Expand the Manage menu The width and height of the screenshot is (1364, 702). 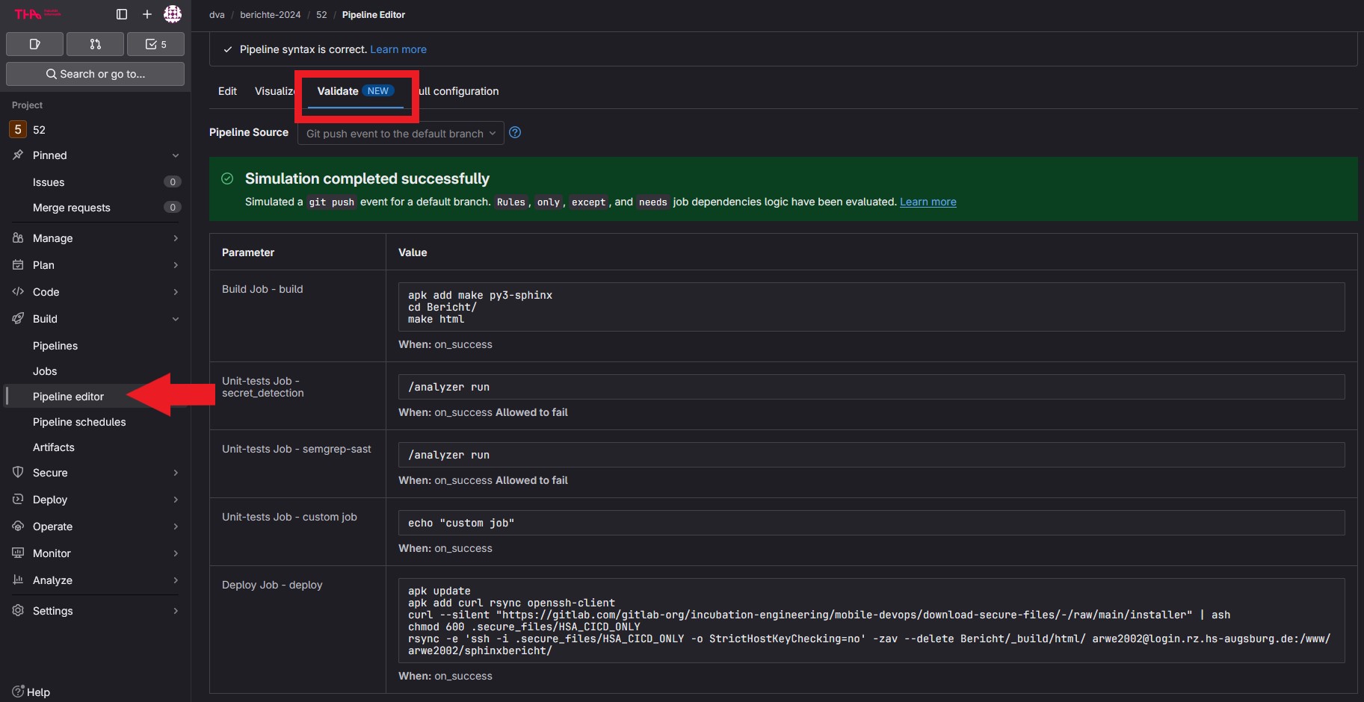96,238
